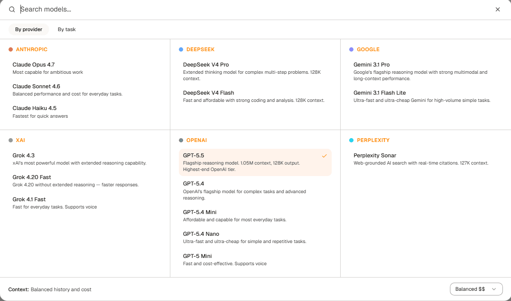Click the DEEPSEEK provider heading

pyautogui.click(x=200, y=49)
